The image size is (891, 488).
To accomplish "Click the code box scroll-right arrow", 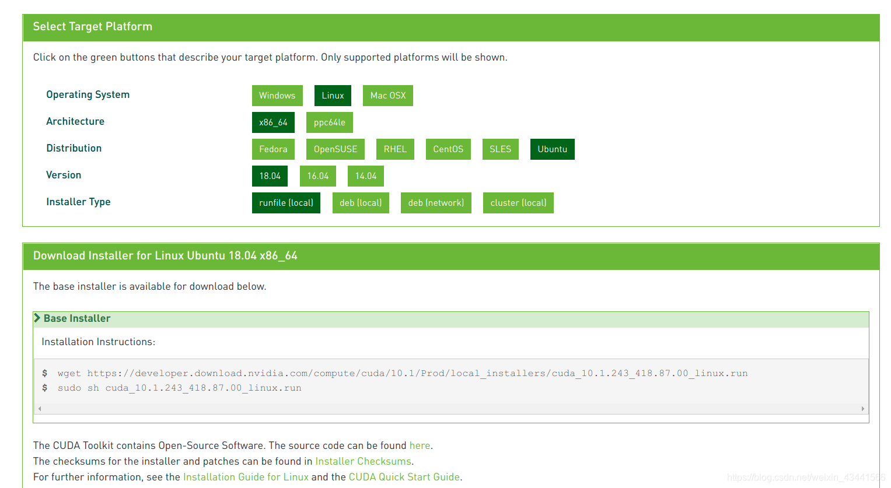I will pyautogui.click(x=862, y=409).
